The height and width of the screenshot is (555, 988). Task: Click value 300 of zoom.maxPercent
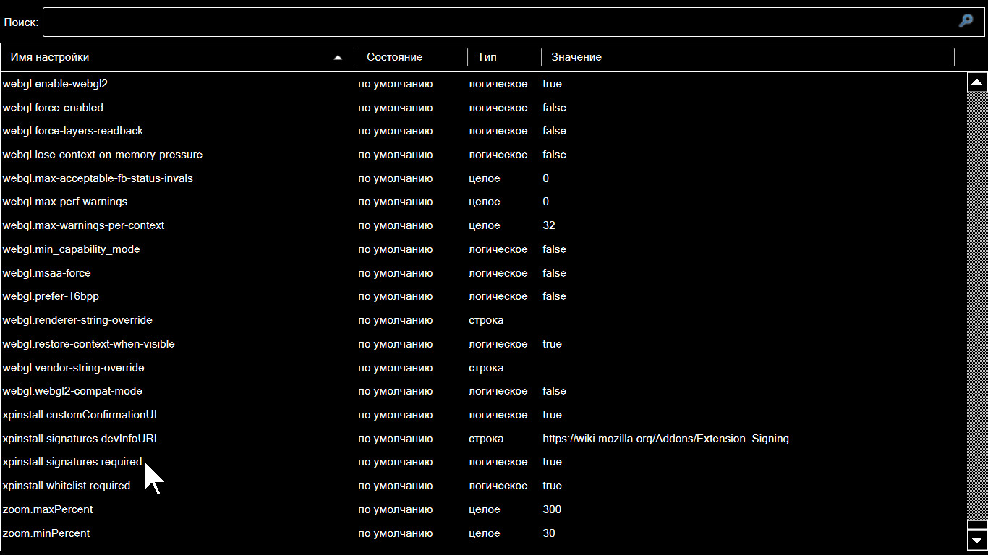coord(552,509)
